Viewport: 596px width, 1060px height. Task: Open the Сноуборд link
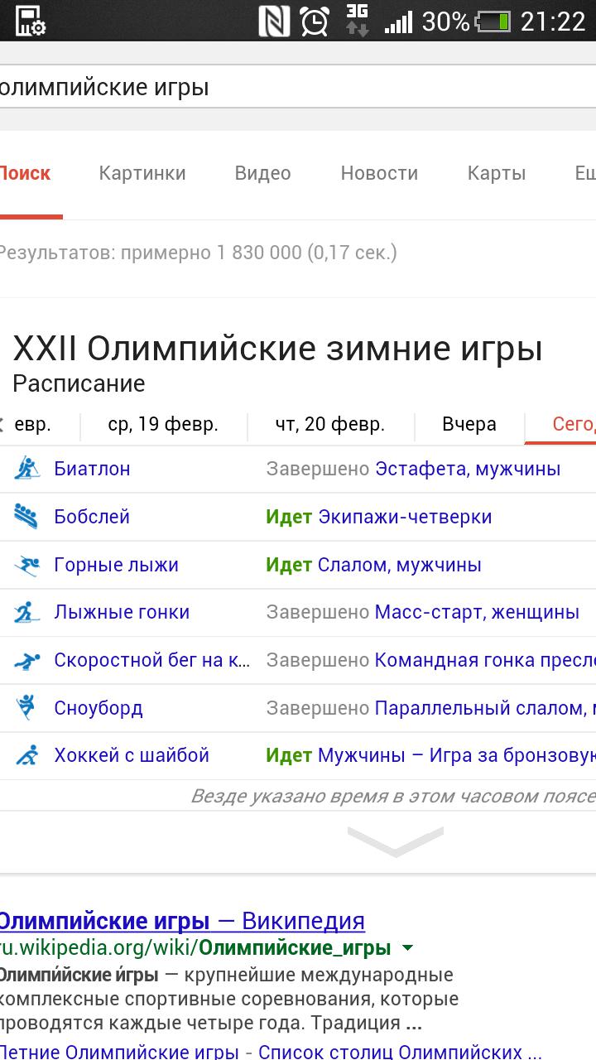pyautogui.click(x=99, y=708)
